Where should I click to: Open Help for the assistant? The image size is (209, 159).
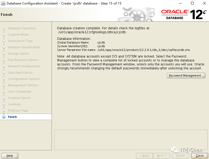[10, 156]
